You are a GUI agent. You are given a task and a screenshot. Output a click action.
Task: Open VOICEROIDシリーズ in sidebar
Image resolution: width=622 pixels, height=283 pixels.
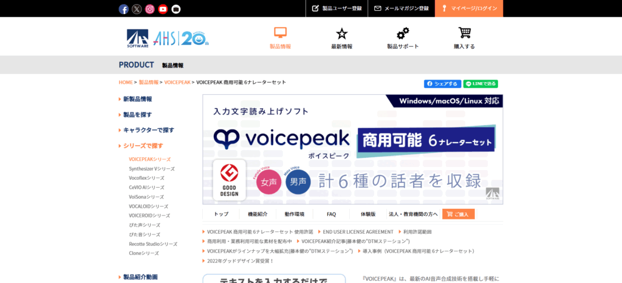point(149,216)
